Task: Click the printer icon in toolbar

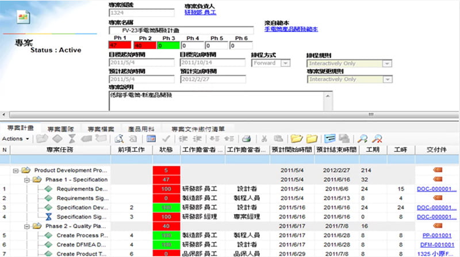Action: point(247,138)
